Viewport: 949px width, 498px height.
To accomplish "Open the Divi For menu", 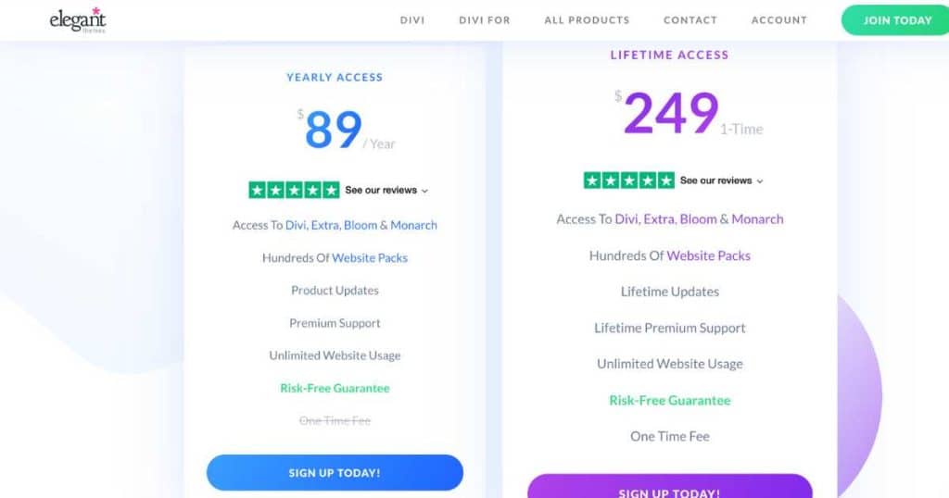I will [x=484, y=20].
